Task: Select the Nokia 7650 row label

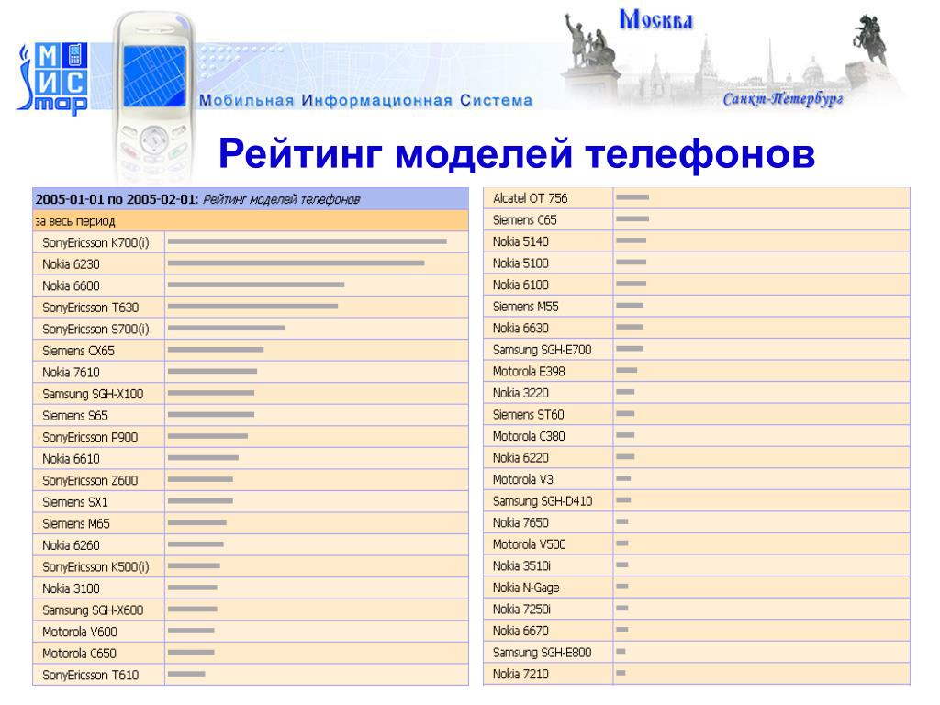Action: tap(520, 522)
